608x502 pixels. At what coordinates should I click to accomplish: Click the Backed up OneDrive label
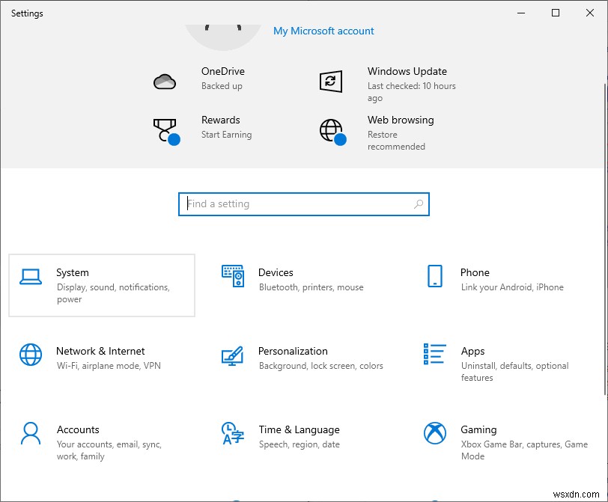tap(222, 86)
